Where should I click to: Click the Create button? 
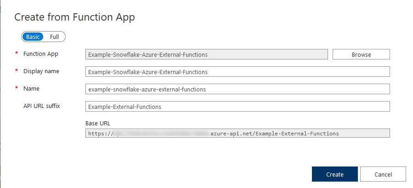pos(335,174)
